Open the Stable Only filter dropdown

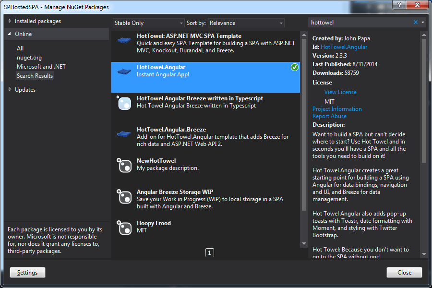click(148, 23)
